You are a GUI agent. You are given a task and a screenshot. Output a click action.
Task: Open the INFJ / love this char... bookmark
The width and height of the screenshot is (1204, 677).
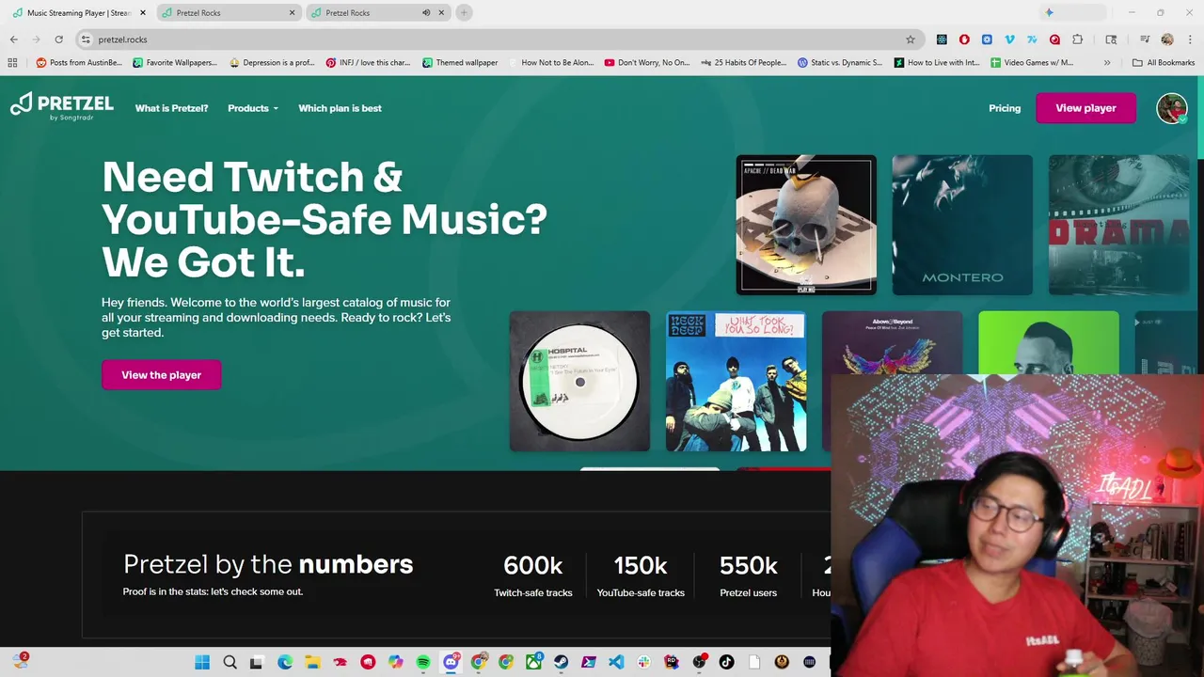[x=368, y=63]
